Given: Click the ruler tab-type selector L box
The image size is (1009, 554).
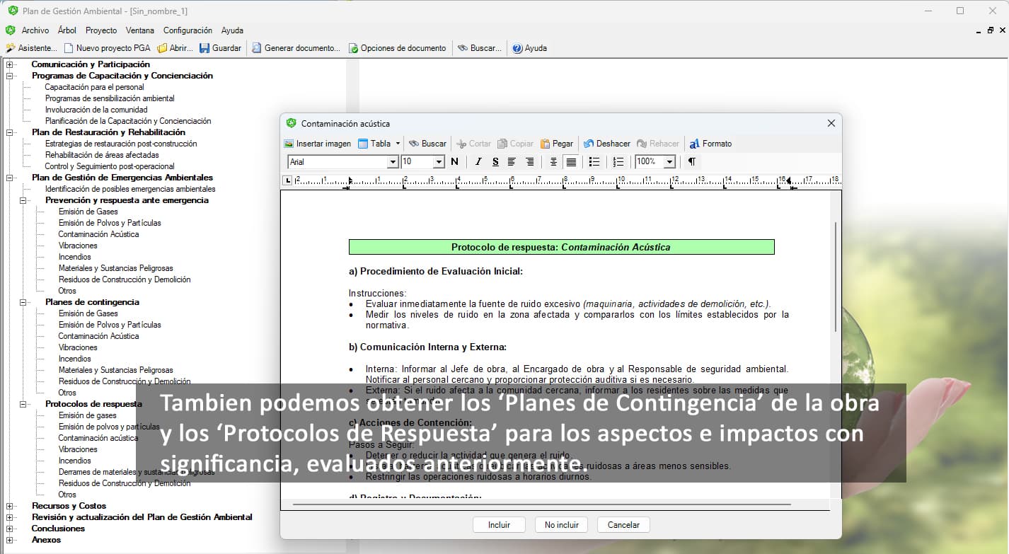Looking at the screenshot, I should pyautogui.click(x=287, y=180).
